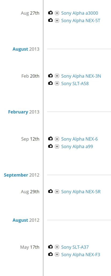Expand plus box for Sony Alpha NEX-F3
Viewport: 111px width, 276px height.
pyautogui.click(x=57, y=254)
